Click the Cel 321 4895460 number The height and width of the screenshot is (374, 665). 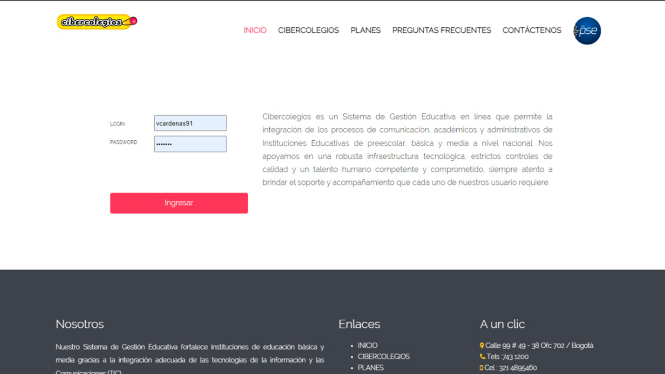[x=511, y=368]
